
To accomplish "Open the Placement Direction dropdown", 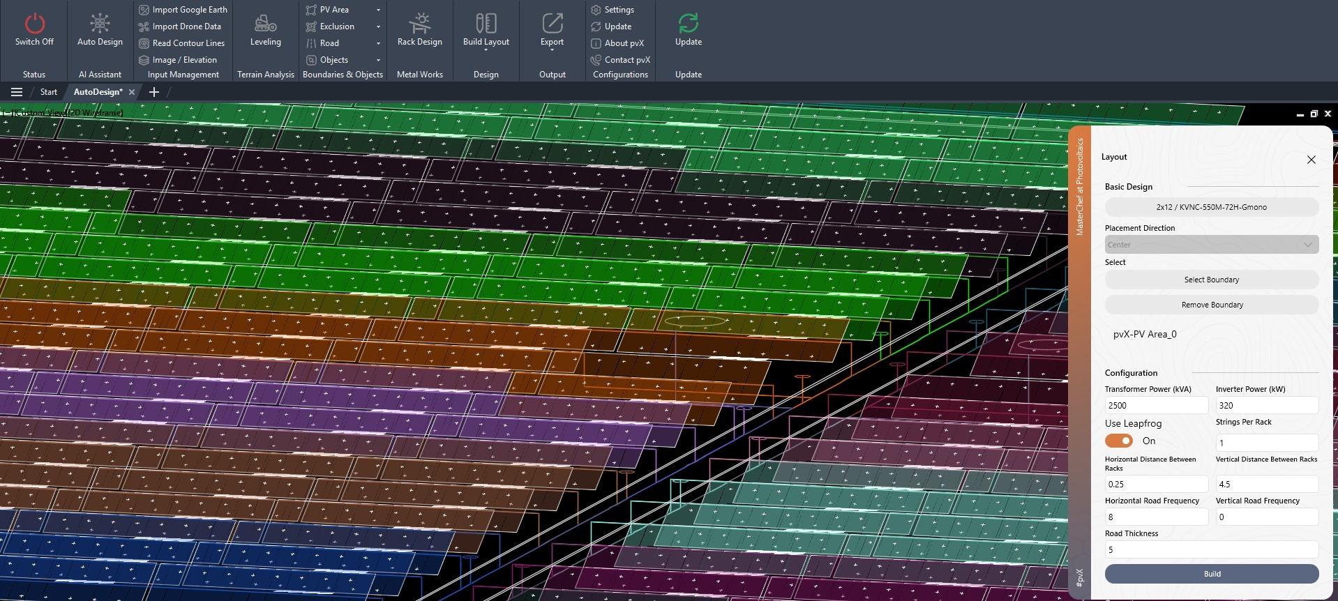I will (1212, 245).
